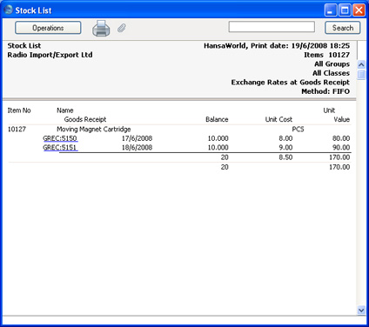Click 'Radio Import/Export Ltd' company name

coord(50,55)
